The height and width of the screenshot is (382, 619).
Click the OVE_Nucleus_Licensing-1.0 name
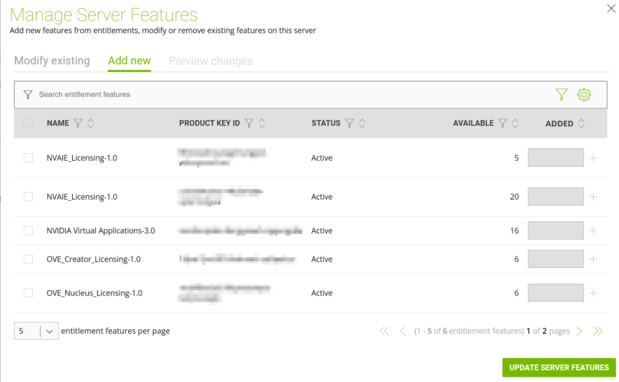[x=95, y=293]
